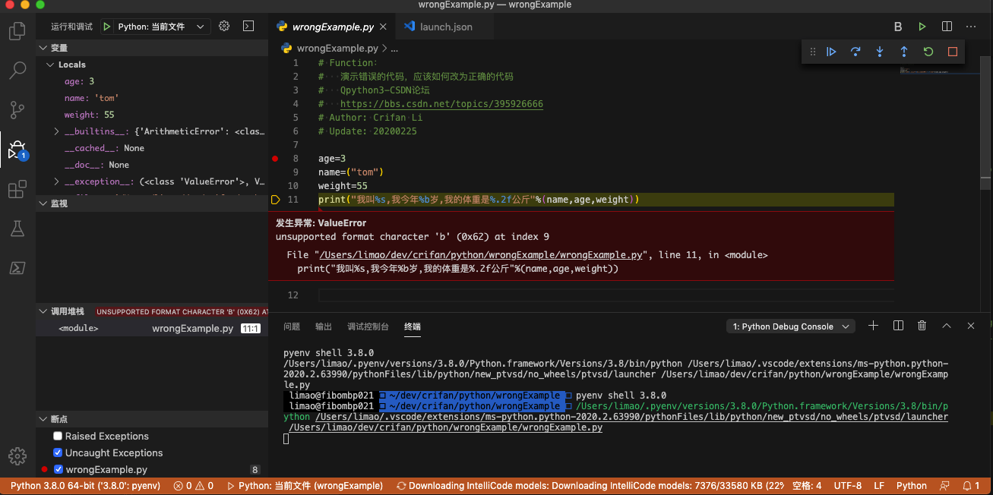Click IntelliCode download progress status
Viewport: 993px width, 495px height.
tap(590, 486)
